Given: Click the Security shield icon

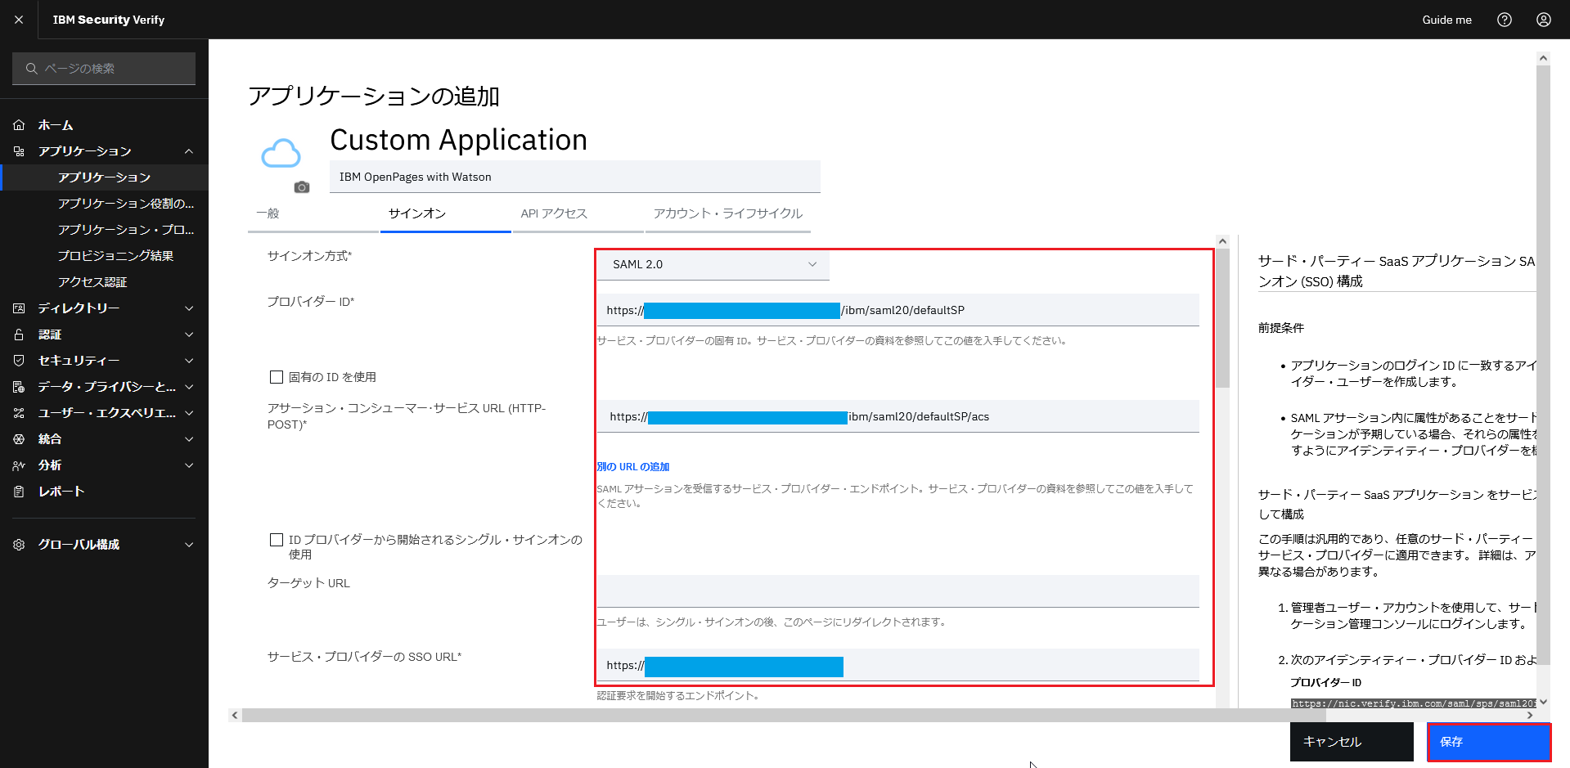Looking at the screenshot, I should 19,361.
